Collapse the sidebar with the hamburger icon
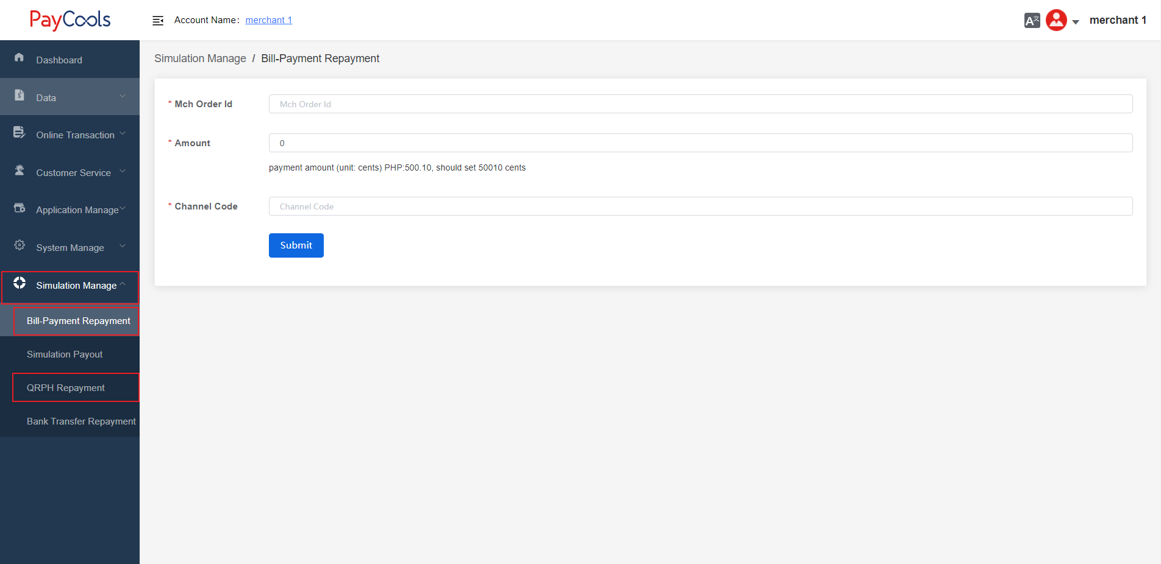Viewport: 1161px width, 564px height. point(158,21)
